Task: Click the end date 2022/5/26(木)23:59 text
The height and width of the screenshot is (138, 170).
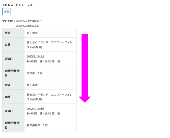Action: [28, 26]
